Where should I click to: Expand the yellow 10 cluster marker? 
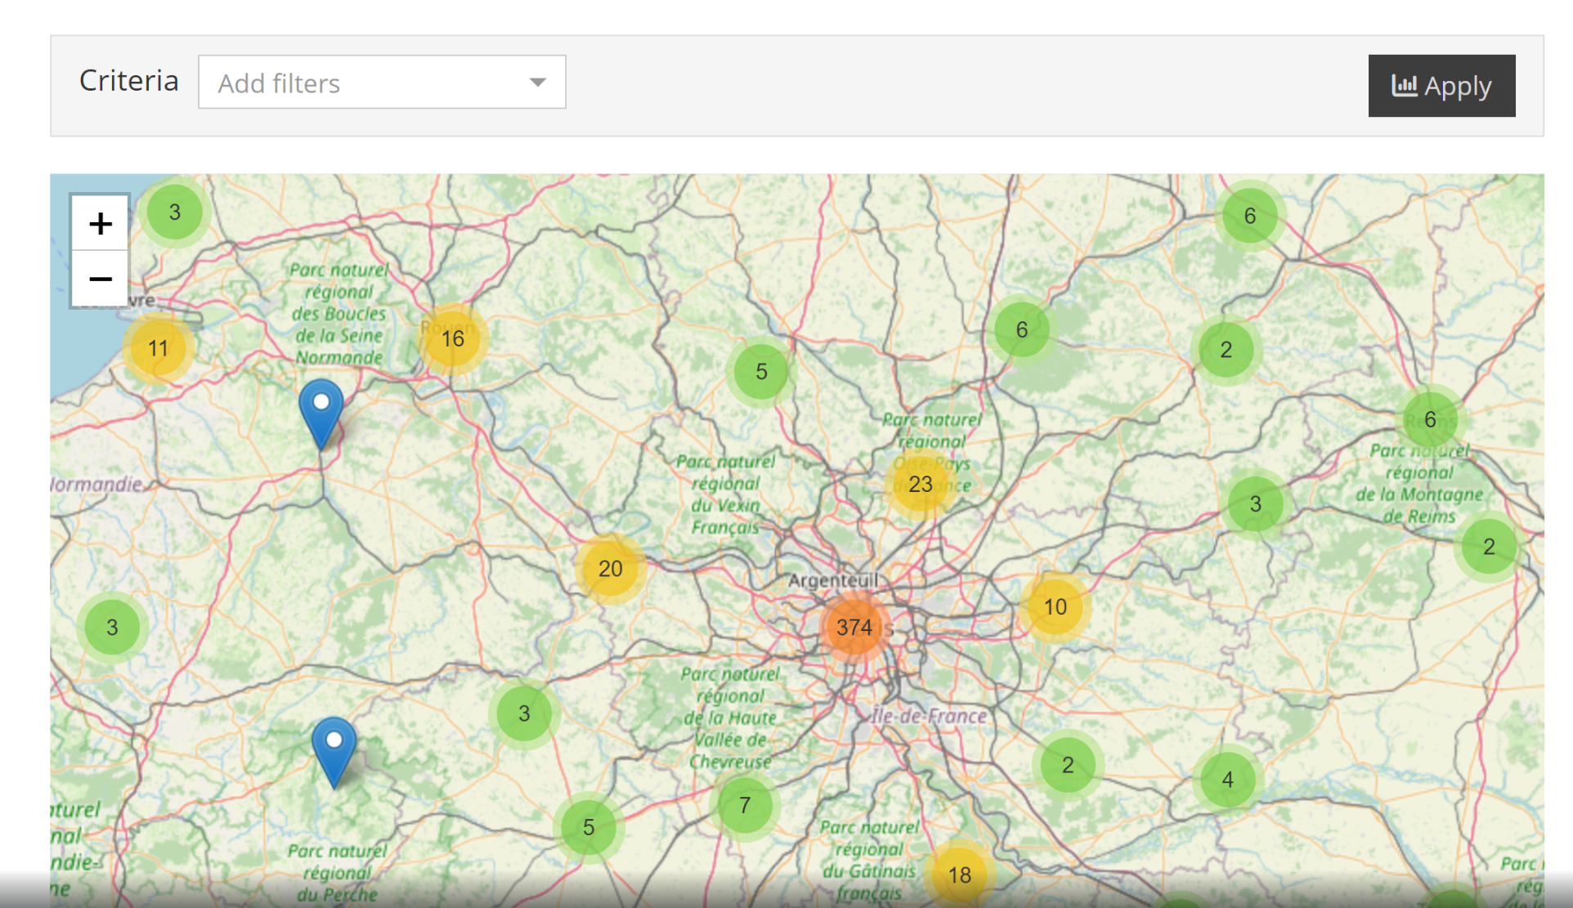(1055, 606)
